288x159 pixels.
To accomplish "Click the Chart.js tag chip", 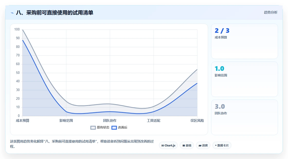I will (x=168, y=145).
